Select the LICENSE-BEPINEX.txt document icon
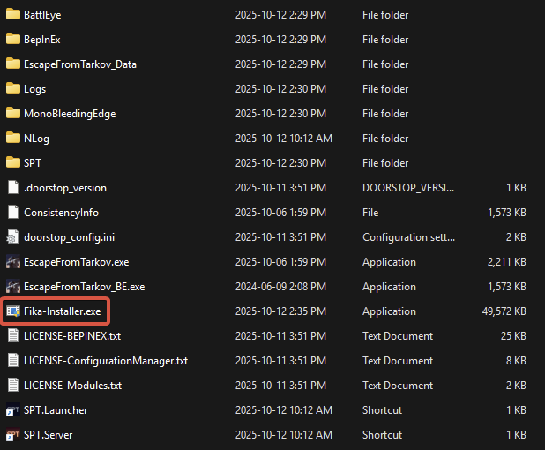This screenshot has height=450, width=545. point(12,336)
